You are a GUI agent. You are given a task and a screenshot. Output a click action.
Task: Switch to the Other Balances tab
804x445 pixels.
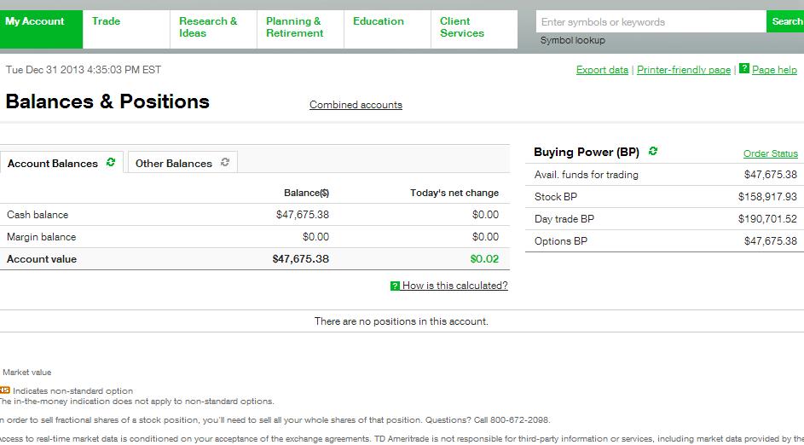(174, 163)
